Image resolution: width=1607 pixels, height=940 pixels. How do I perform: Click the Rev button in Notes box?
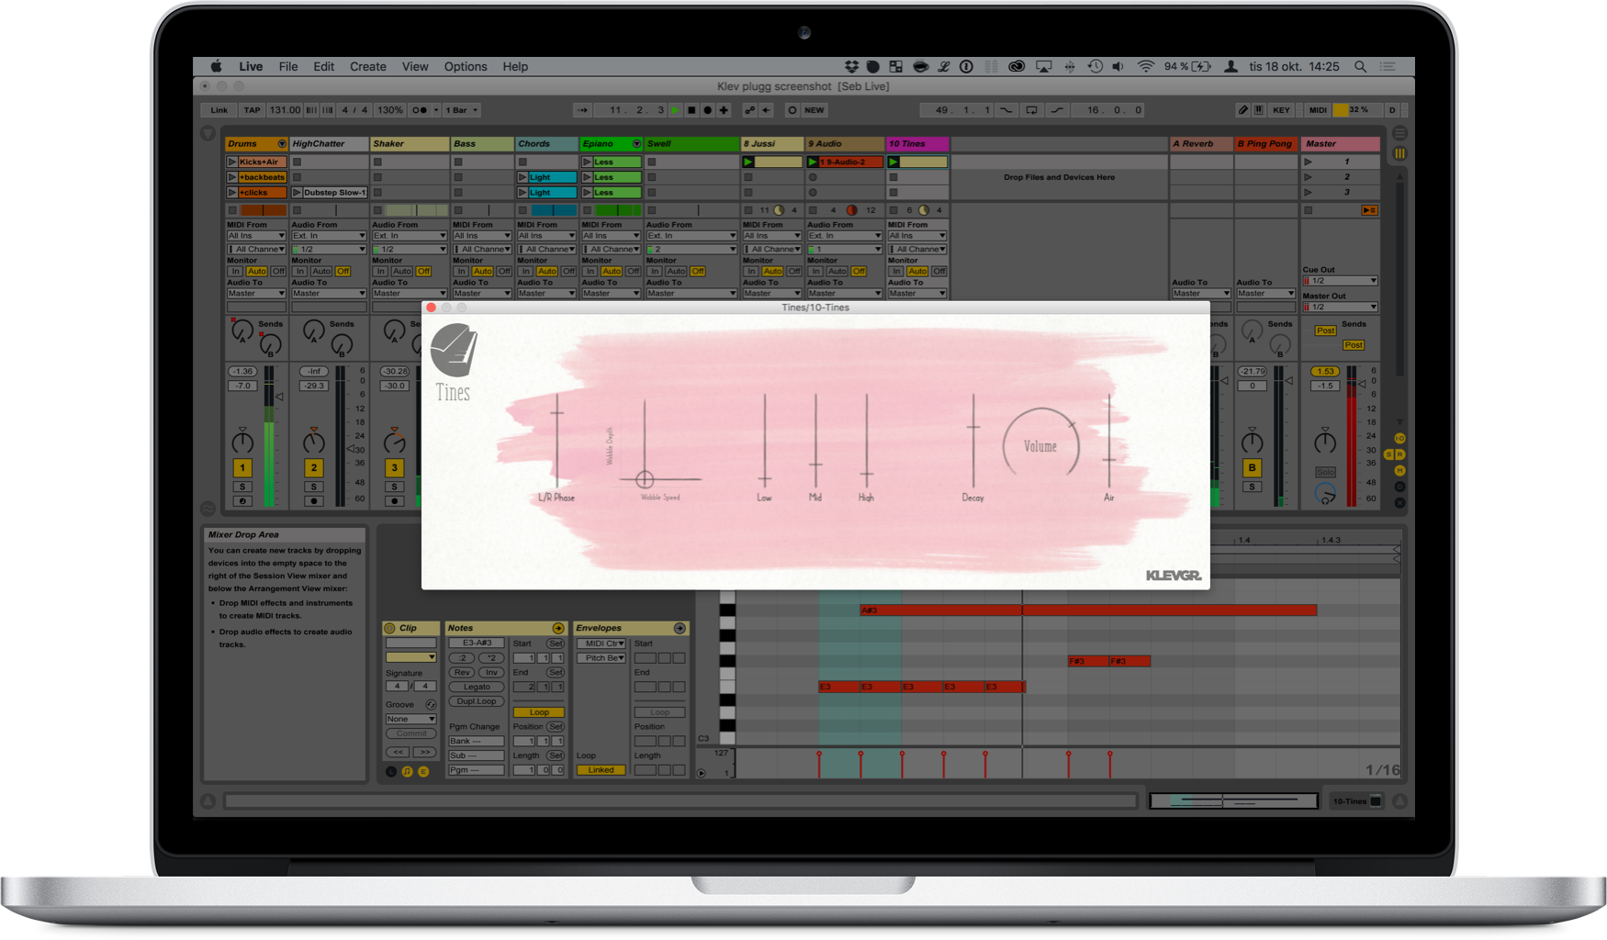coord(462,672)
